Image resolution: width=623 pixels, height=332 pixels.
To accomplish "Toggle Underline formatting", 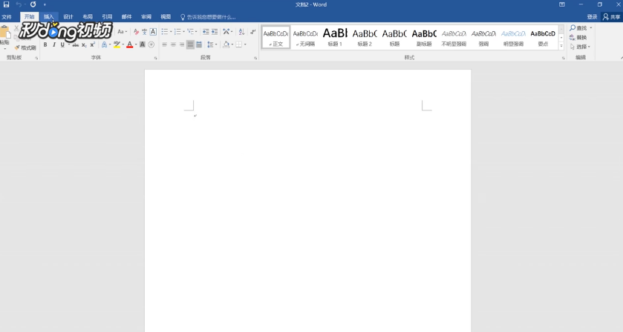I will tap(62, 44).
